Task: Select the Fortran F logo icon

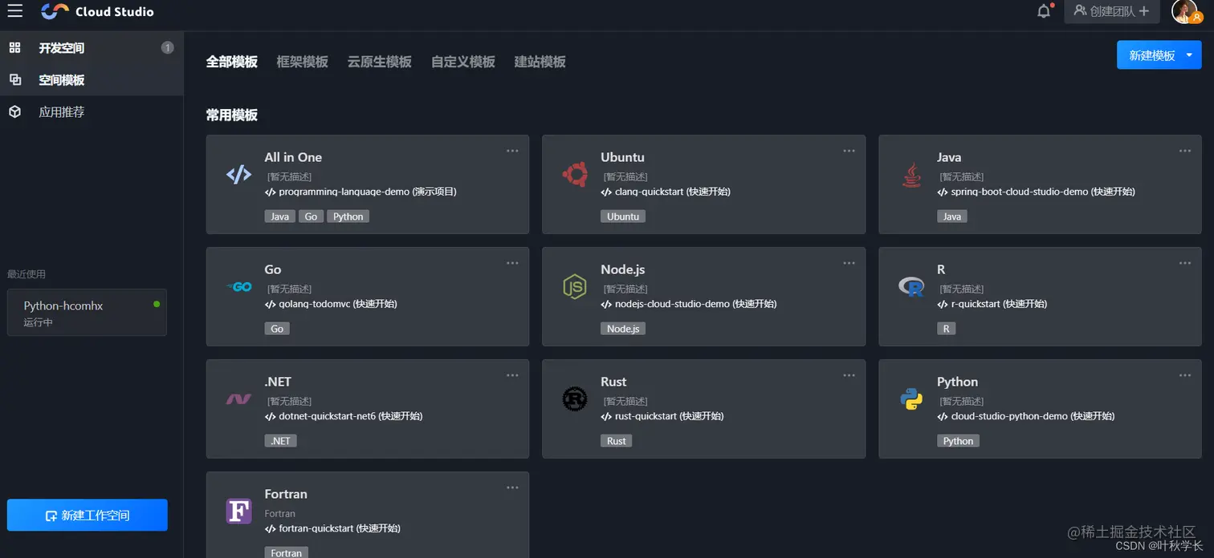Action: pos(238,511)
